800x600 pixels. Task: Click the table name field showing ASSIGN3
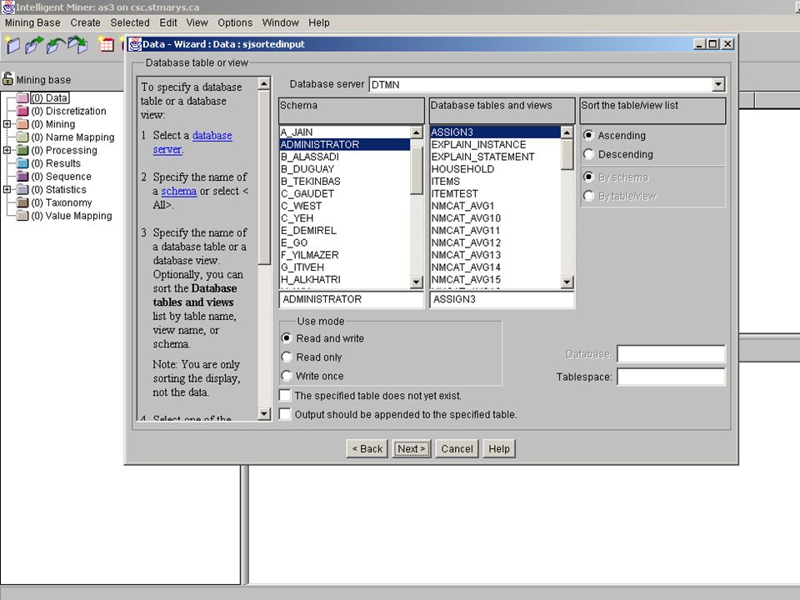click(502, 299)
